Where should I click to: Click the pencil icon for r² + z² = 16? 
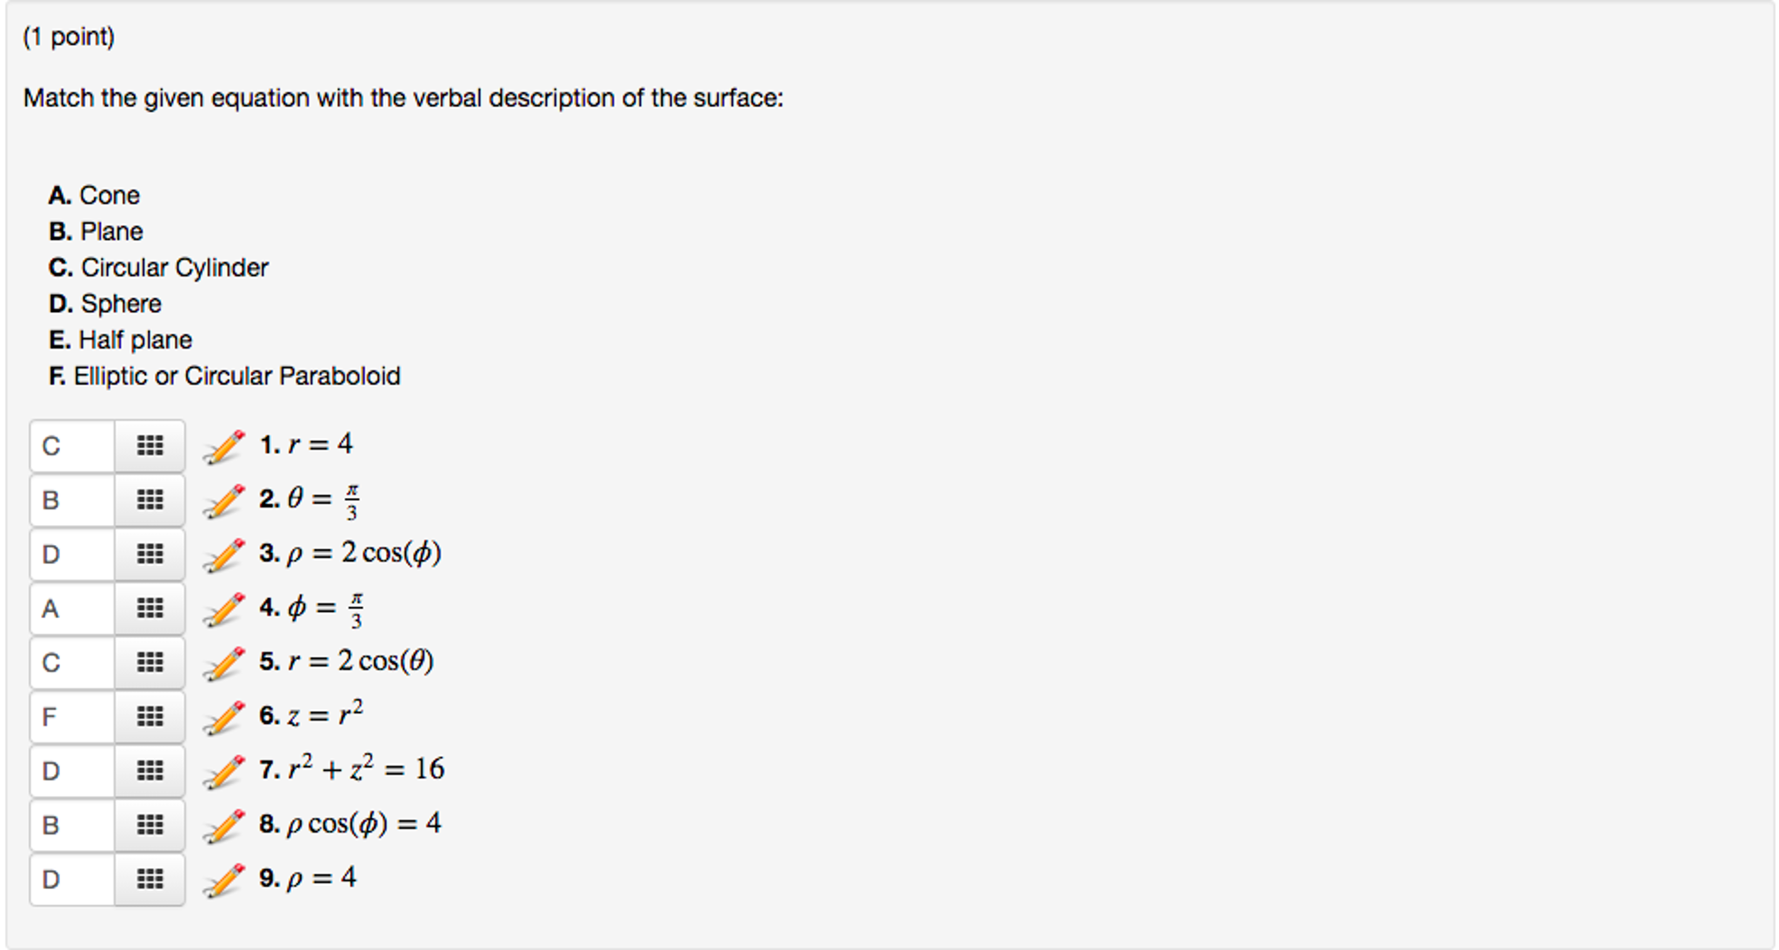[x=224, y=771]
